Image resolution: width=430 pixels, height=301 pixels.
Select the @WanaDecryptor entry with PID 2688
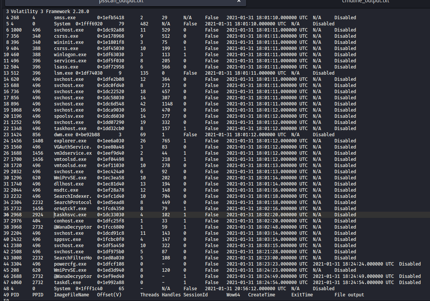(x=73, y=276)
